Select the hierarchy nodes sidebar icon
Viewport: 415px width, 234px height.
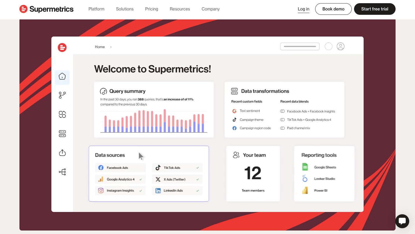coord(62,172)
